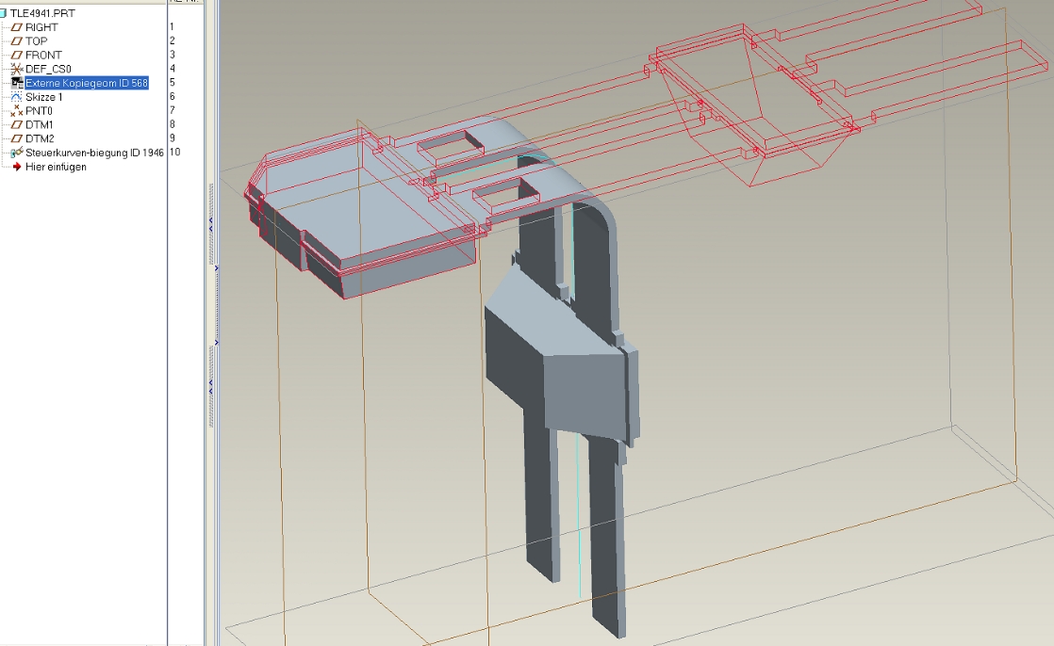
Task: Click feature number 3 beside FRONT
Action: pyautogui.click(x=173, y=55)
